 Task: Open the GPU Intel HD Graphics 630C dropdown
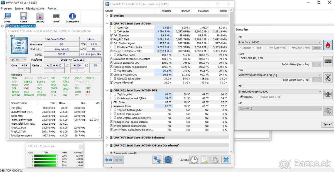pyautogui.click(x=280, y=91)
